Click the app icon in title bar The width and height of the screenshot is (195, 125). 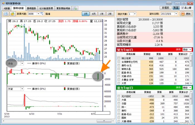[3, 3]
